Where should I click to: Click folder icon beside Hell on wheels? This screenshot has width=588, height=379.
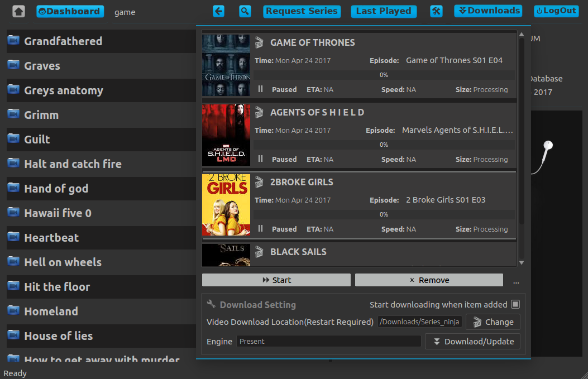(x=13, y=261)
